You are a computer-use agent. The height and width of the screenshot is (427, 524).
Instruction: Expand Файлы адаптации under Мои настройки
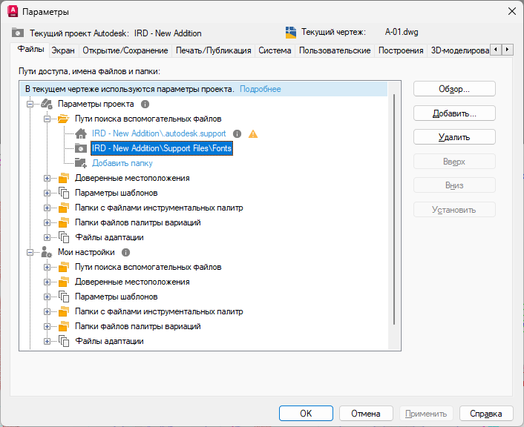48,342
